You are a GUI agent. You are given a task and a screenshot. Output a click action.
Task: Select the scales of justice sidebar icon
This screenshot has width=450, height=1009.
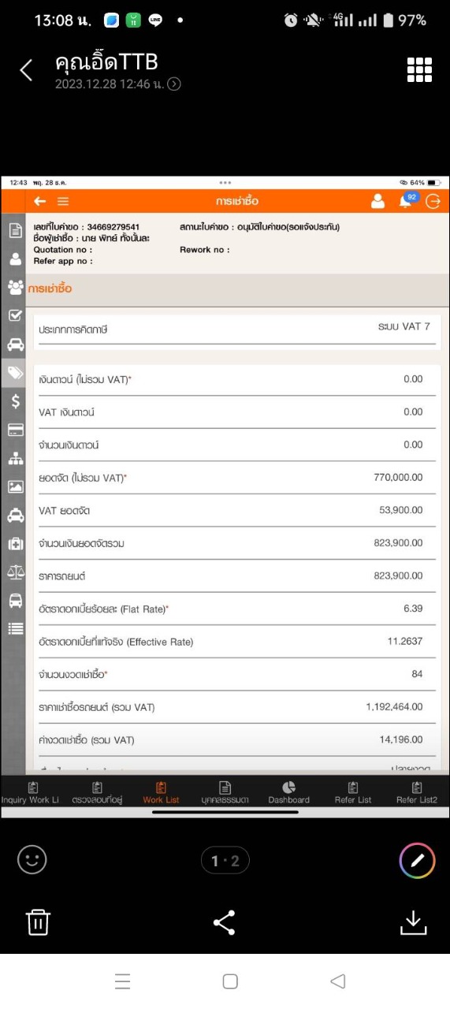[15, 572]
